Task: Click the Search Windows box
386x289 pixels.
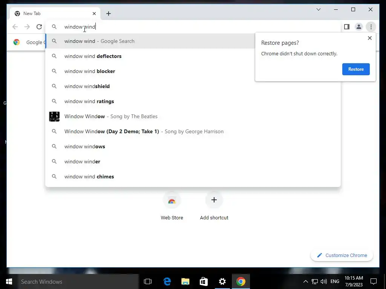Action: click(x=78, y=281)
